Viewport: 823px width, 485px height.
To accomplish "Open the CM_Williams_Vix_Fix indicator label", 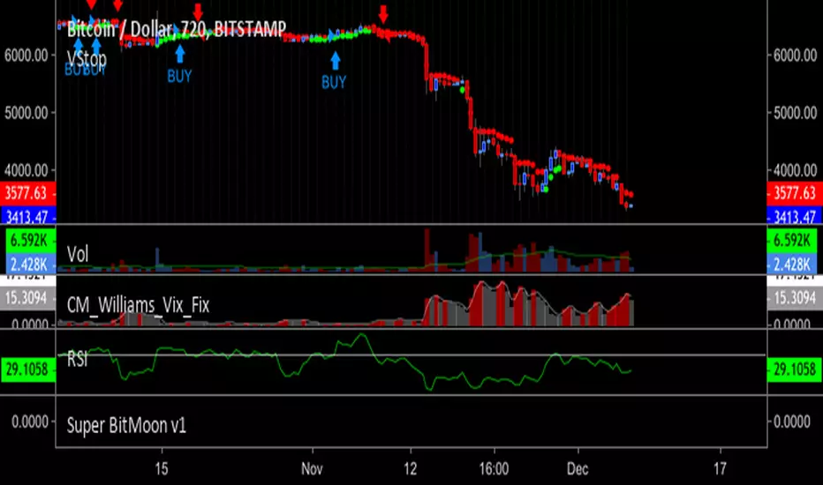I will pos(138,304).
